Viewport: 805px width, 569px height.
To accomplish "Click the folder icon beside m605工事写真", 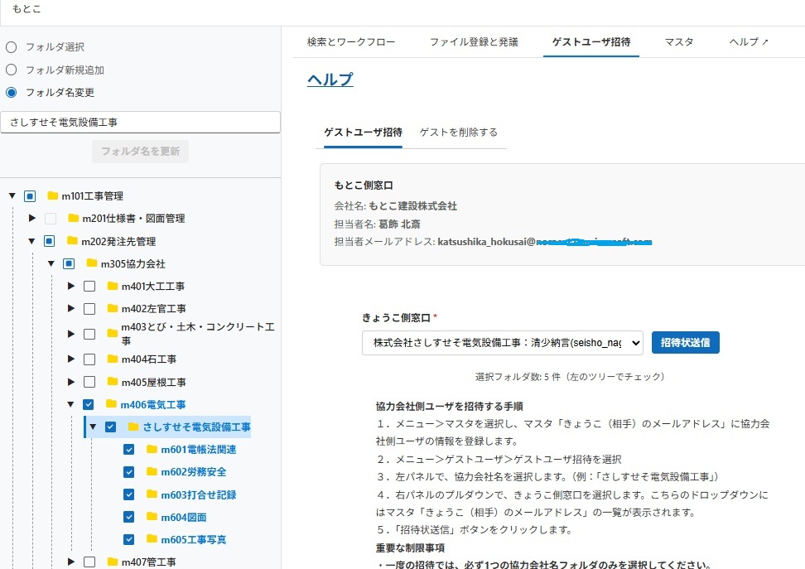I will tap(152, 540).
